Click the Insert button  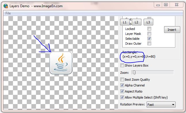172,30
